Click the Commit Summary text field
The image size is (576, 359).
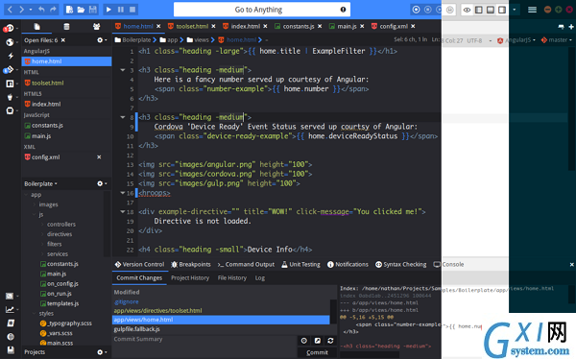(x=204, y=339)
